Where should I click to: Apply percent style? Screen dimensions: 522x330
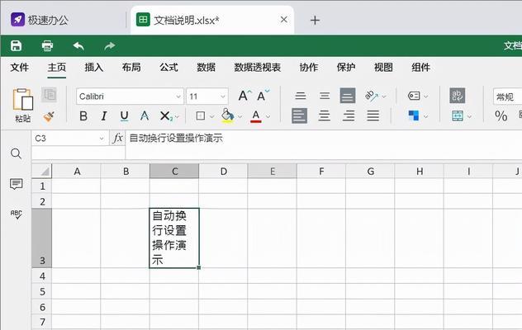click(501, 116)
